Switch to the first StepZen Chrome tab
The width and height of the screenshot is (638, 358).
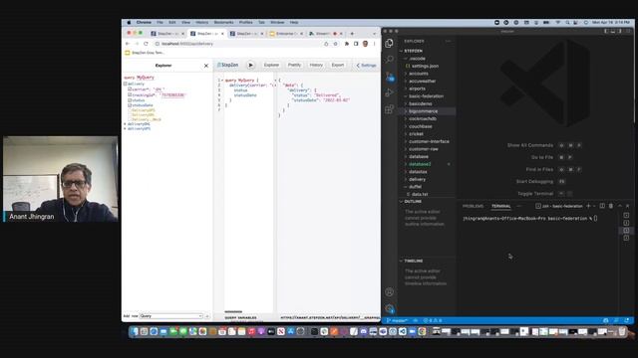166,33
